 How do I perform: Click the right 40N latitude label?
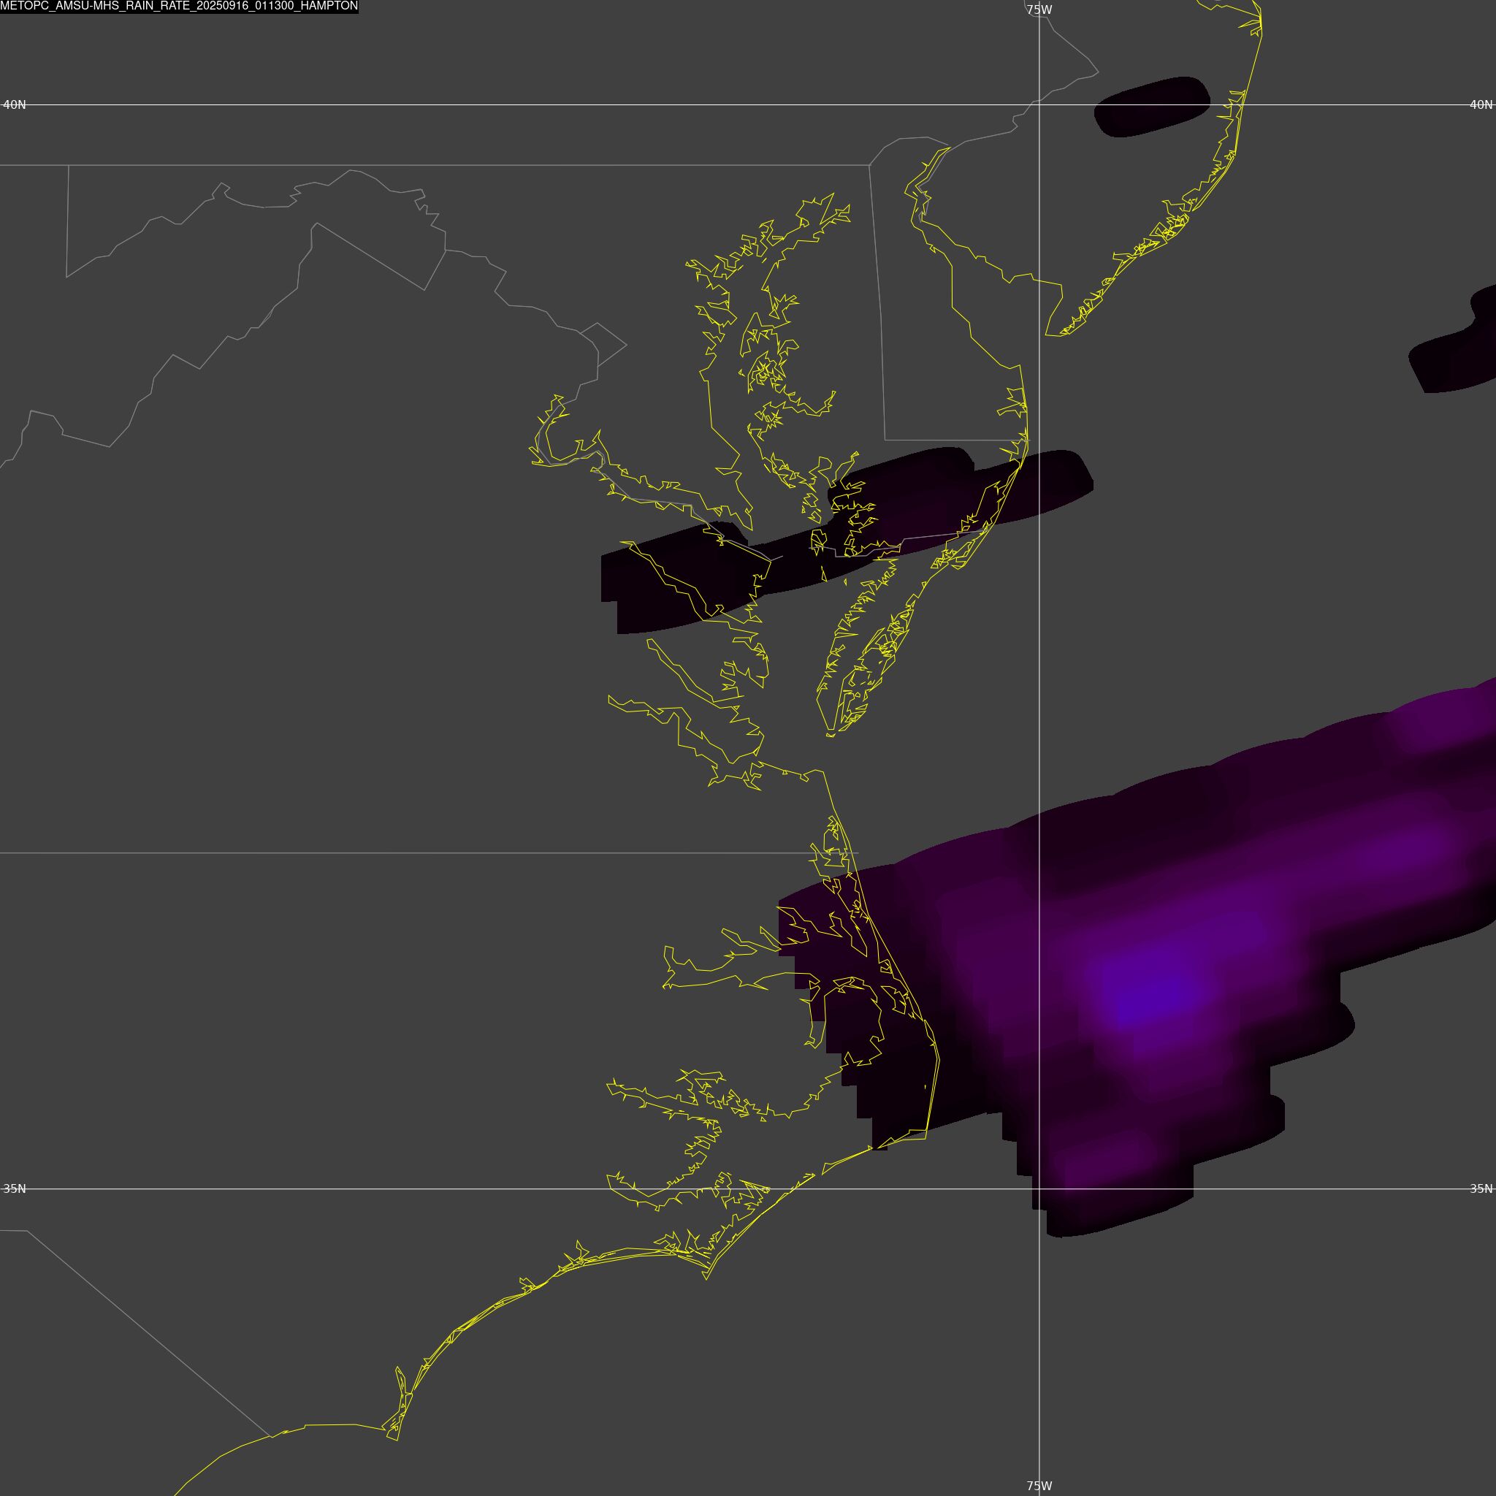(x=1481, y=104)
